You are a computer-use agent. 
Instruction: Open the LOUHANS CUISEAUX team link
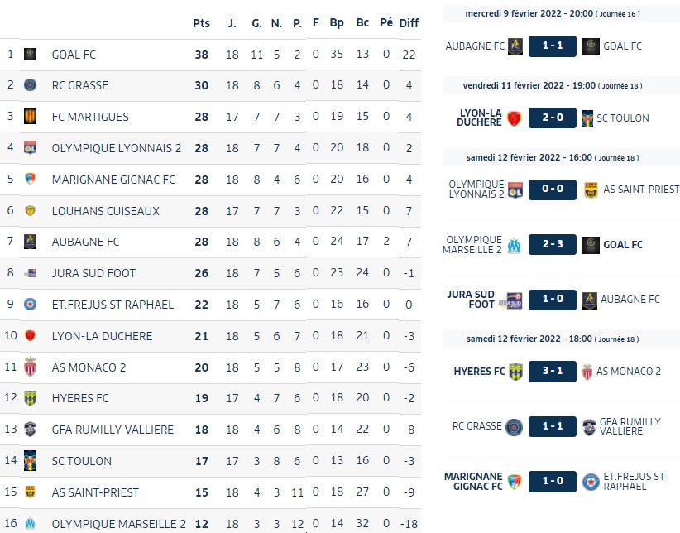coord(106,211)
